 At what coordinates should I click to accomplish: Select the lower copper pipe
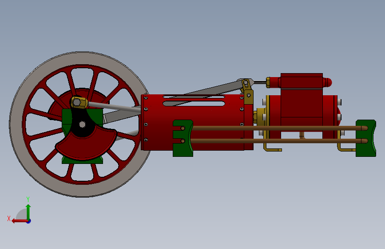(278, 141)
